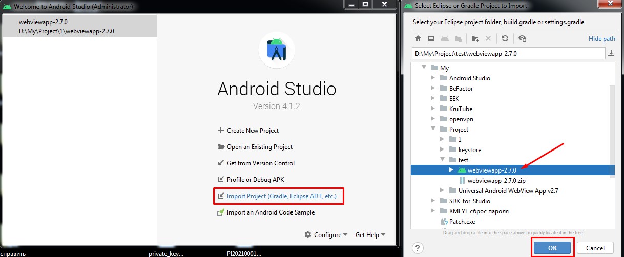Viewport: 624px width, 257px height.
Task: Click the Import Project arrow icon
Action: (221, 196)
